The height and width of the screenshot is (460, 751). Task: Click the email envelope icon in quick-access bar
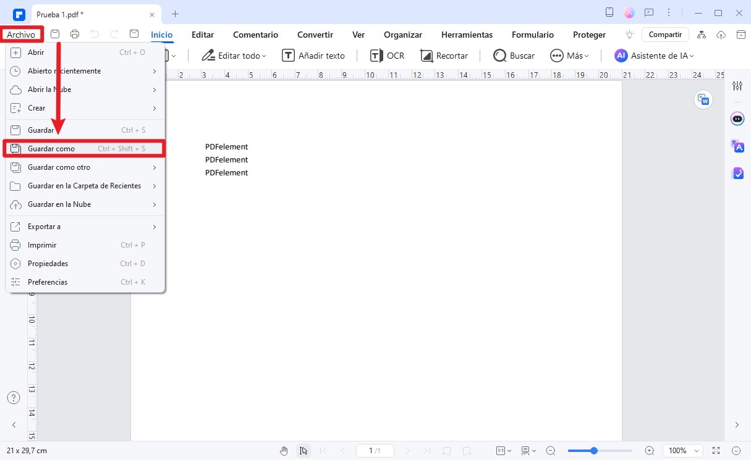click(x=134, y=35)
